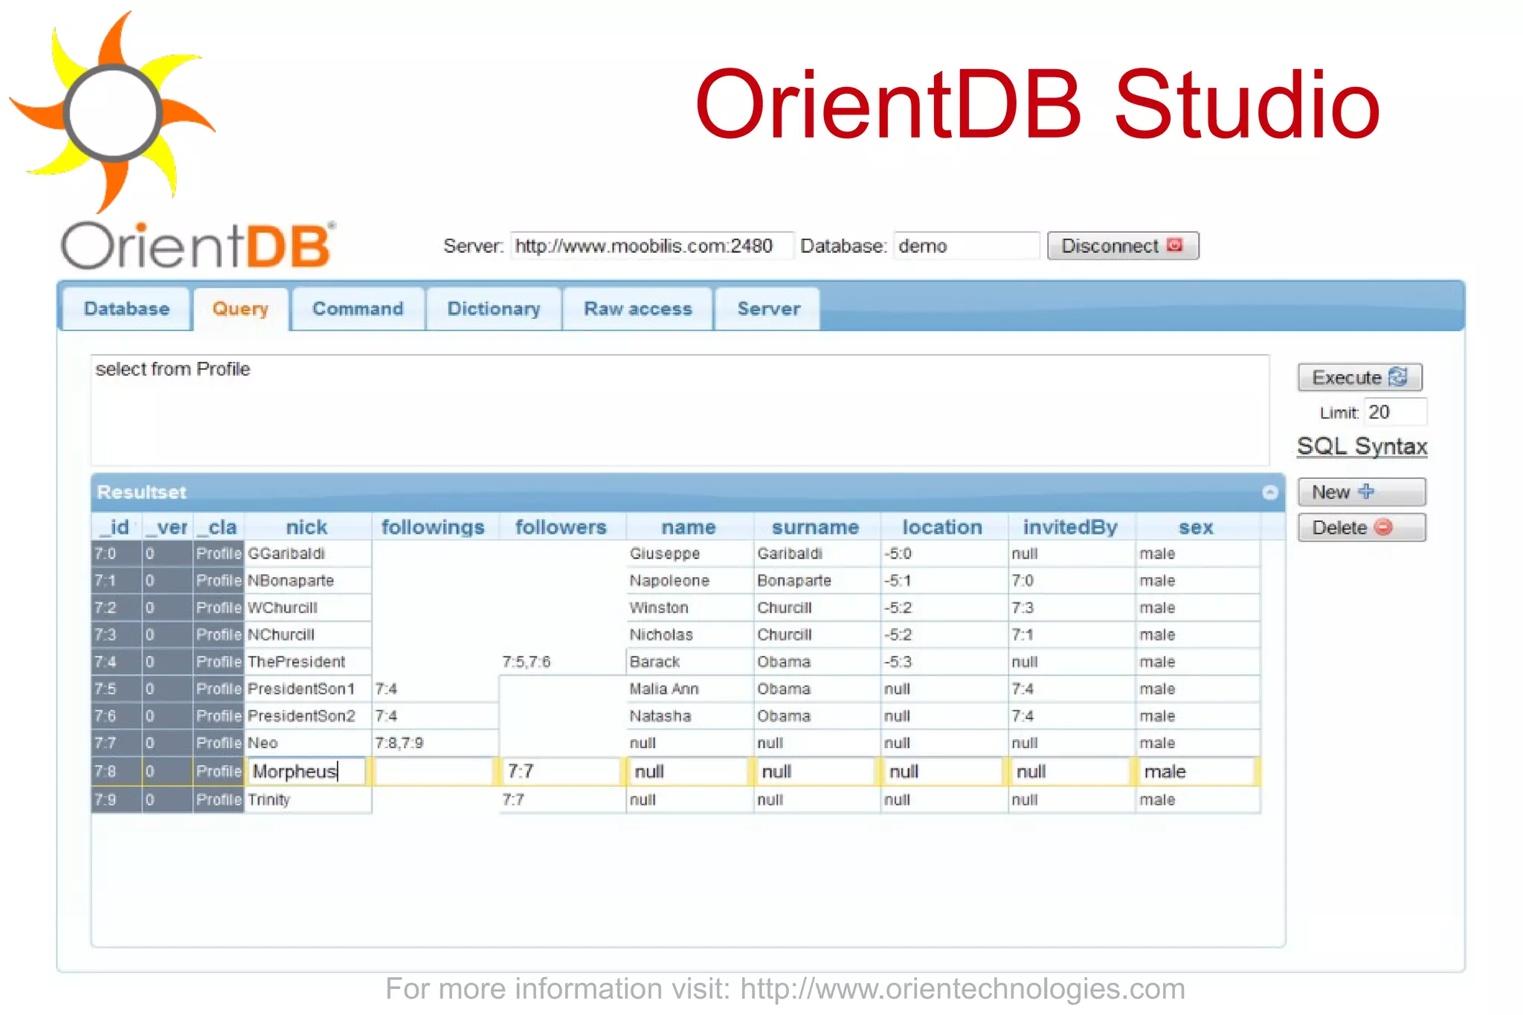The width and height of the screenshot is (1523, 1015).
Task: Click the Bonaparte surname cell
Action: (x=816, y=581)
